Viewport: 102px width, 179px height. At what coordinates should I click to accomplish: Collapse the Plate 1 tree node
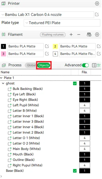click(1, 78)
